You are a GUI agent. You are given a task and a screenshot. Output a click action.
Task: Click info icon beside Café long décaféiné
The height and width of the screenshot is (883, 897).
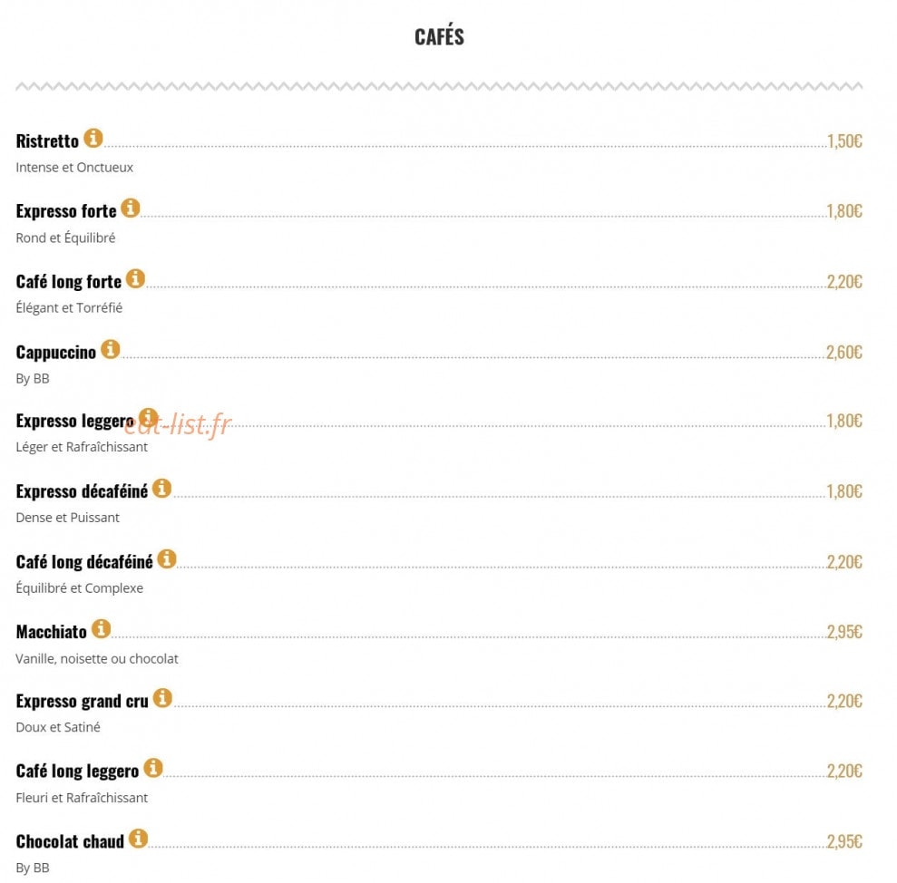click(x=167, y=558)
